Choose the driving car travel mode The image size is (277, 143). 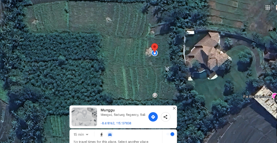pos(110,135)
